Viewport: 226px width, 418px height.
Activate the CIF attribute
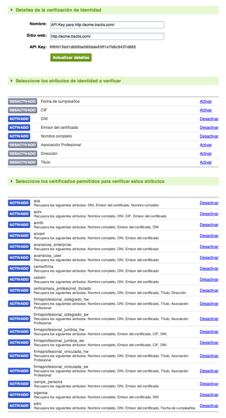[x=206, y=110]
